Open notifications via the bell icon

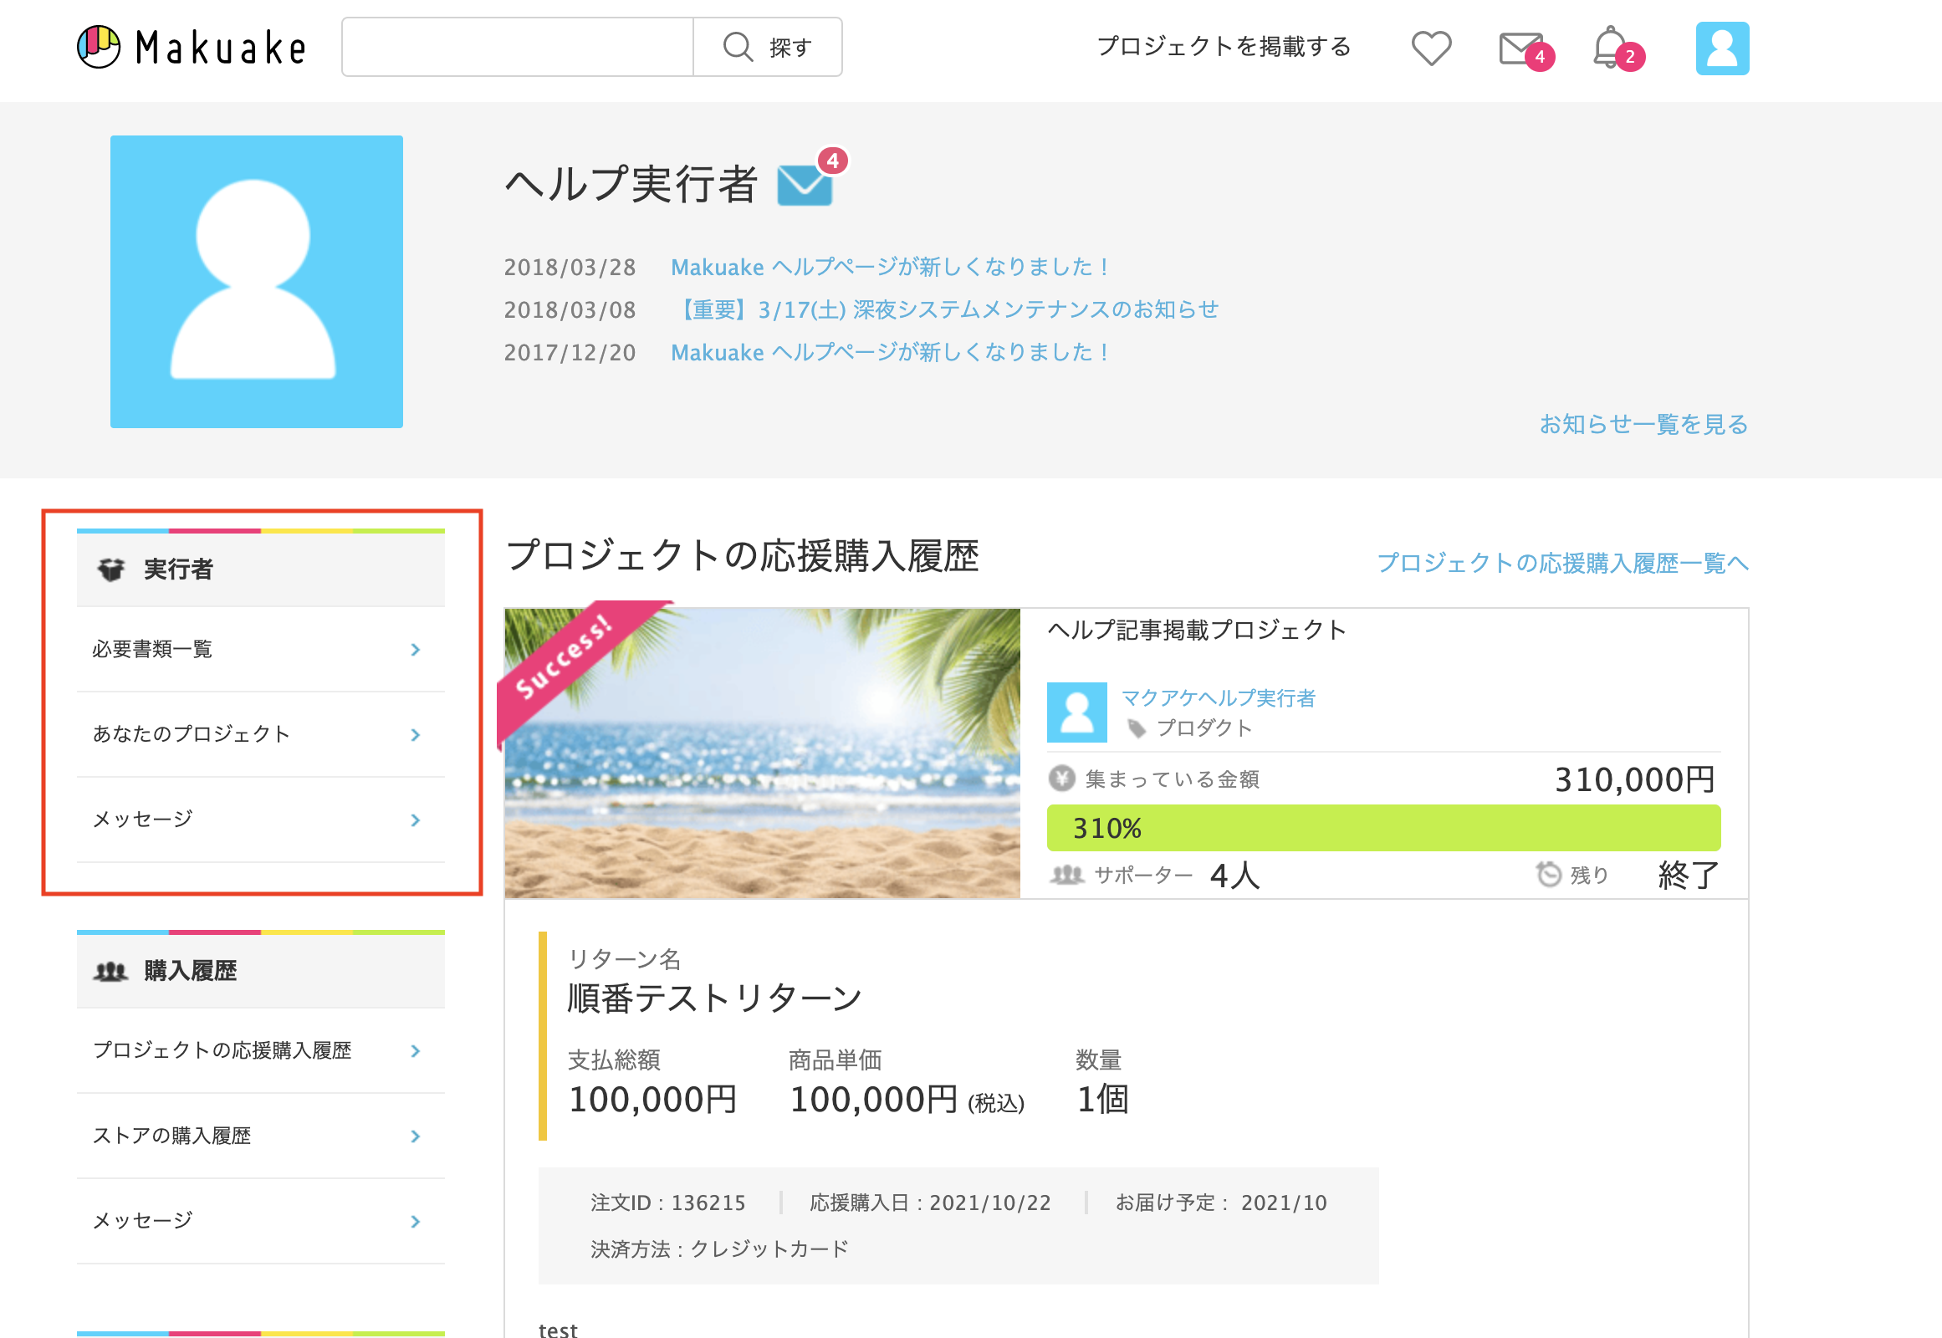pos(1612,48)
